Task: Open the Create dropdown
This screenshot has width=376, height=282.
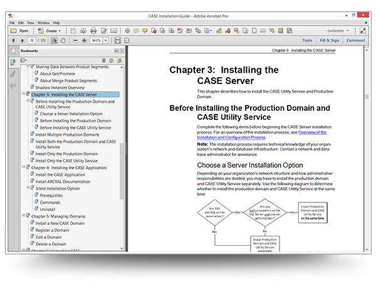Action: [x=50, y=31]
